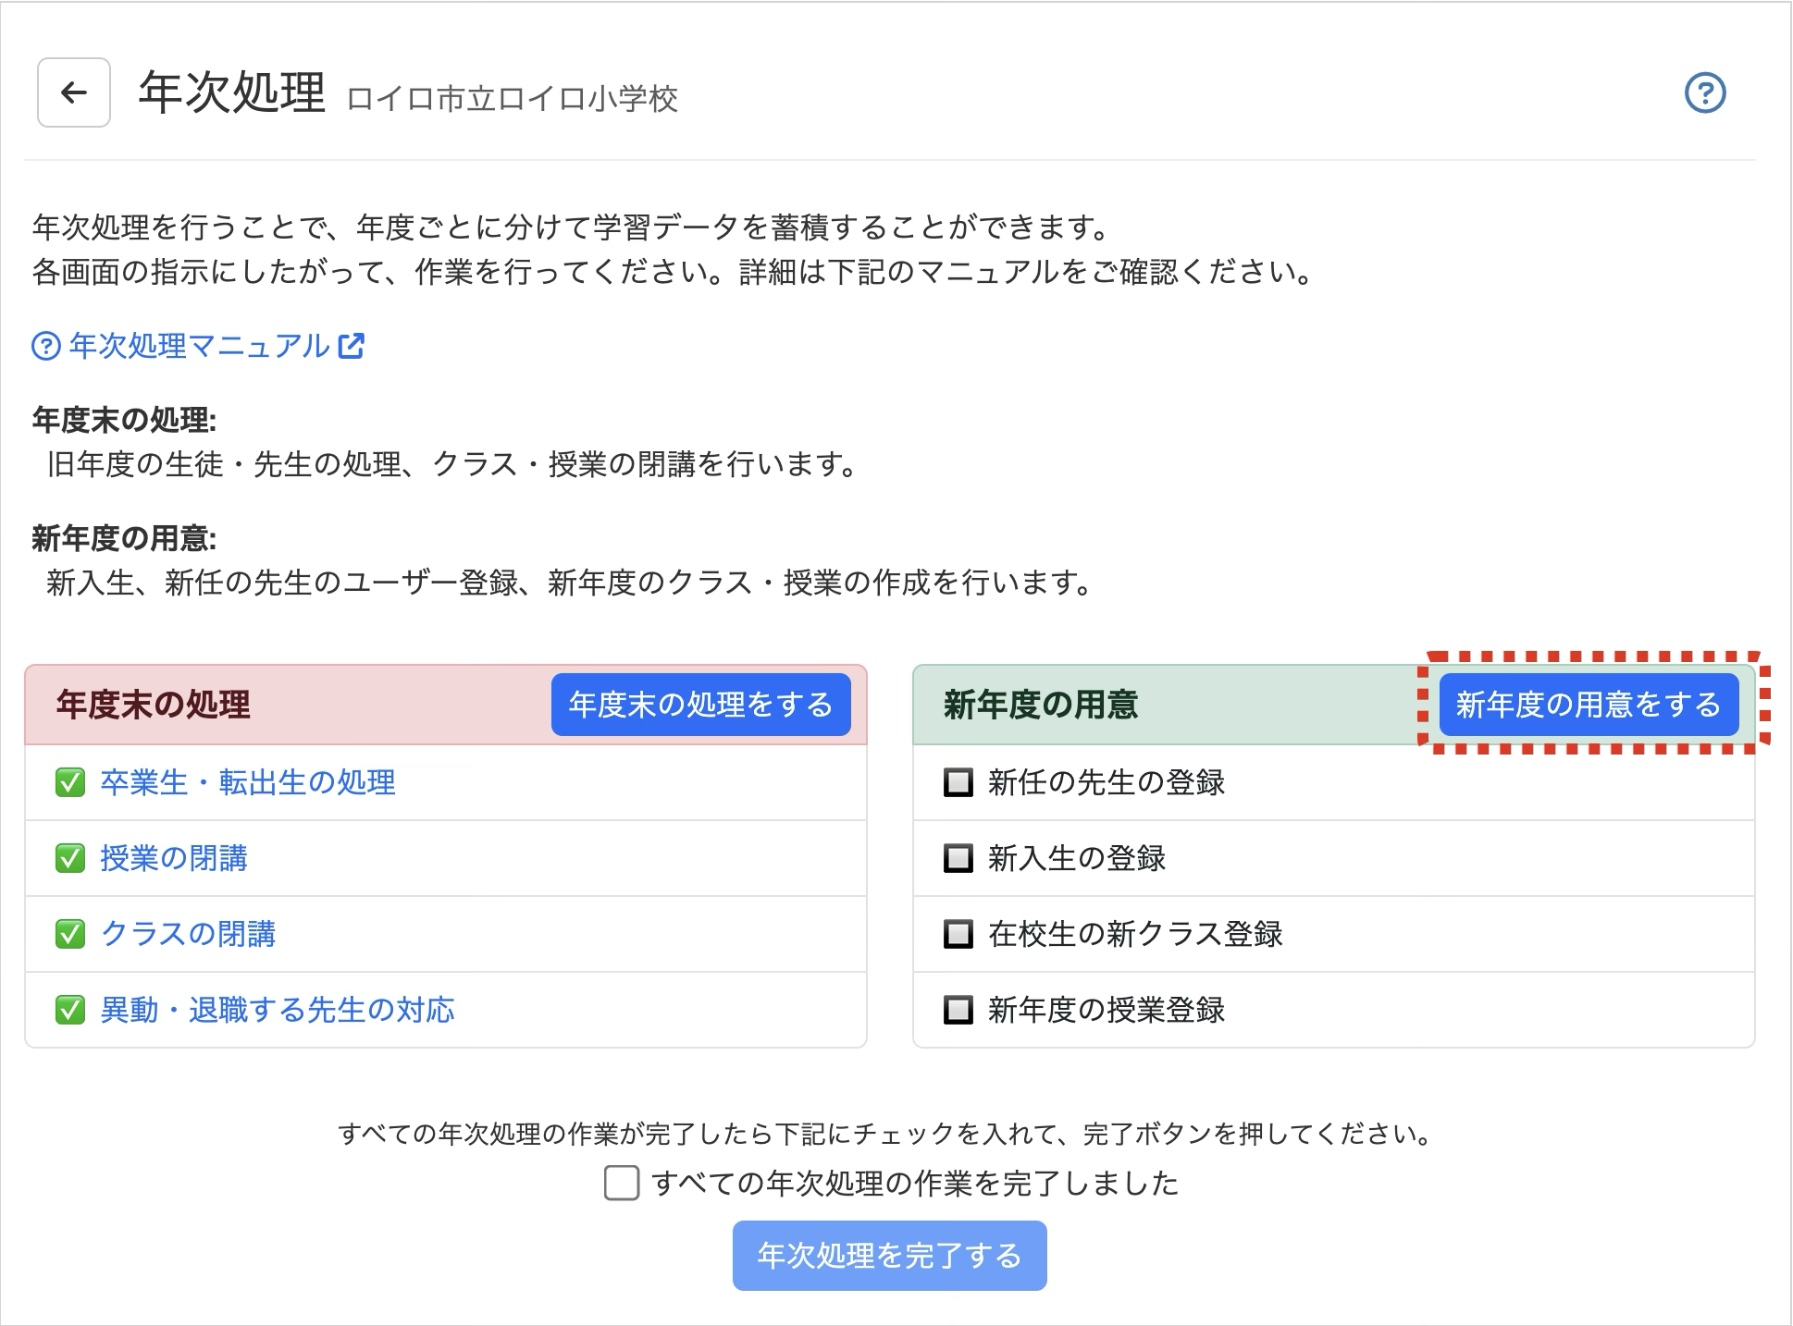The height and width of the screenshot is (1326, 1793).
Task: Click green checkmark next to クラスの閉講
Action: pos(70,934)
